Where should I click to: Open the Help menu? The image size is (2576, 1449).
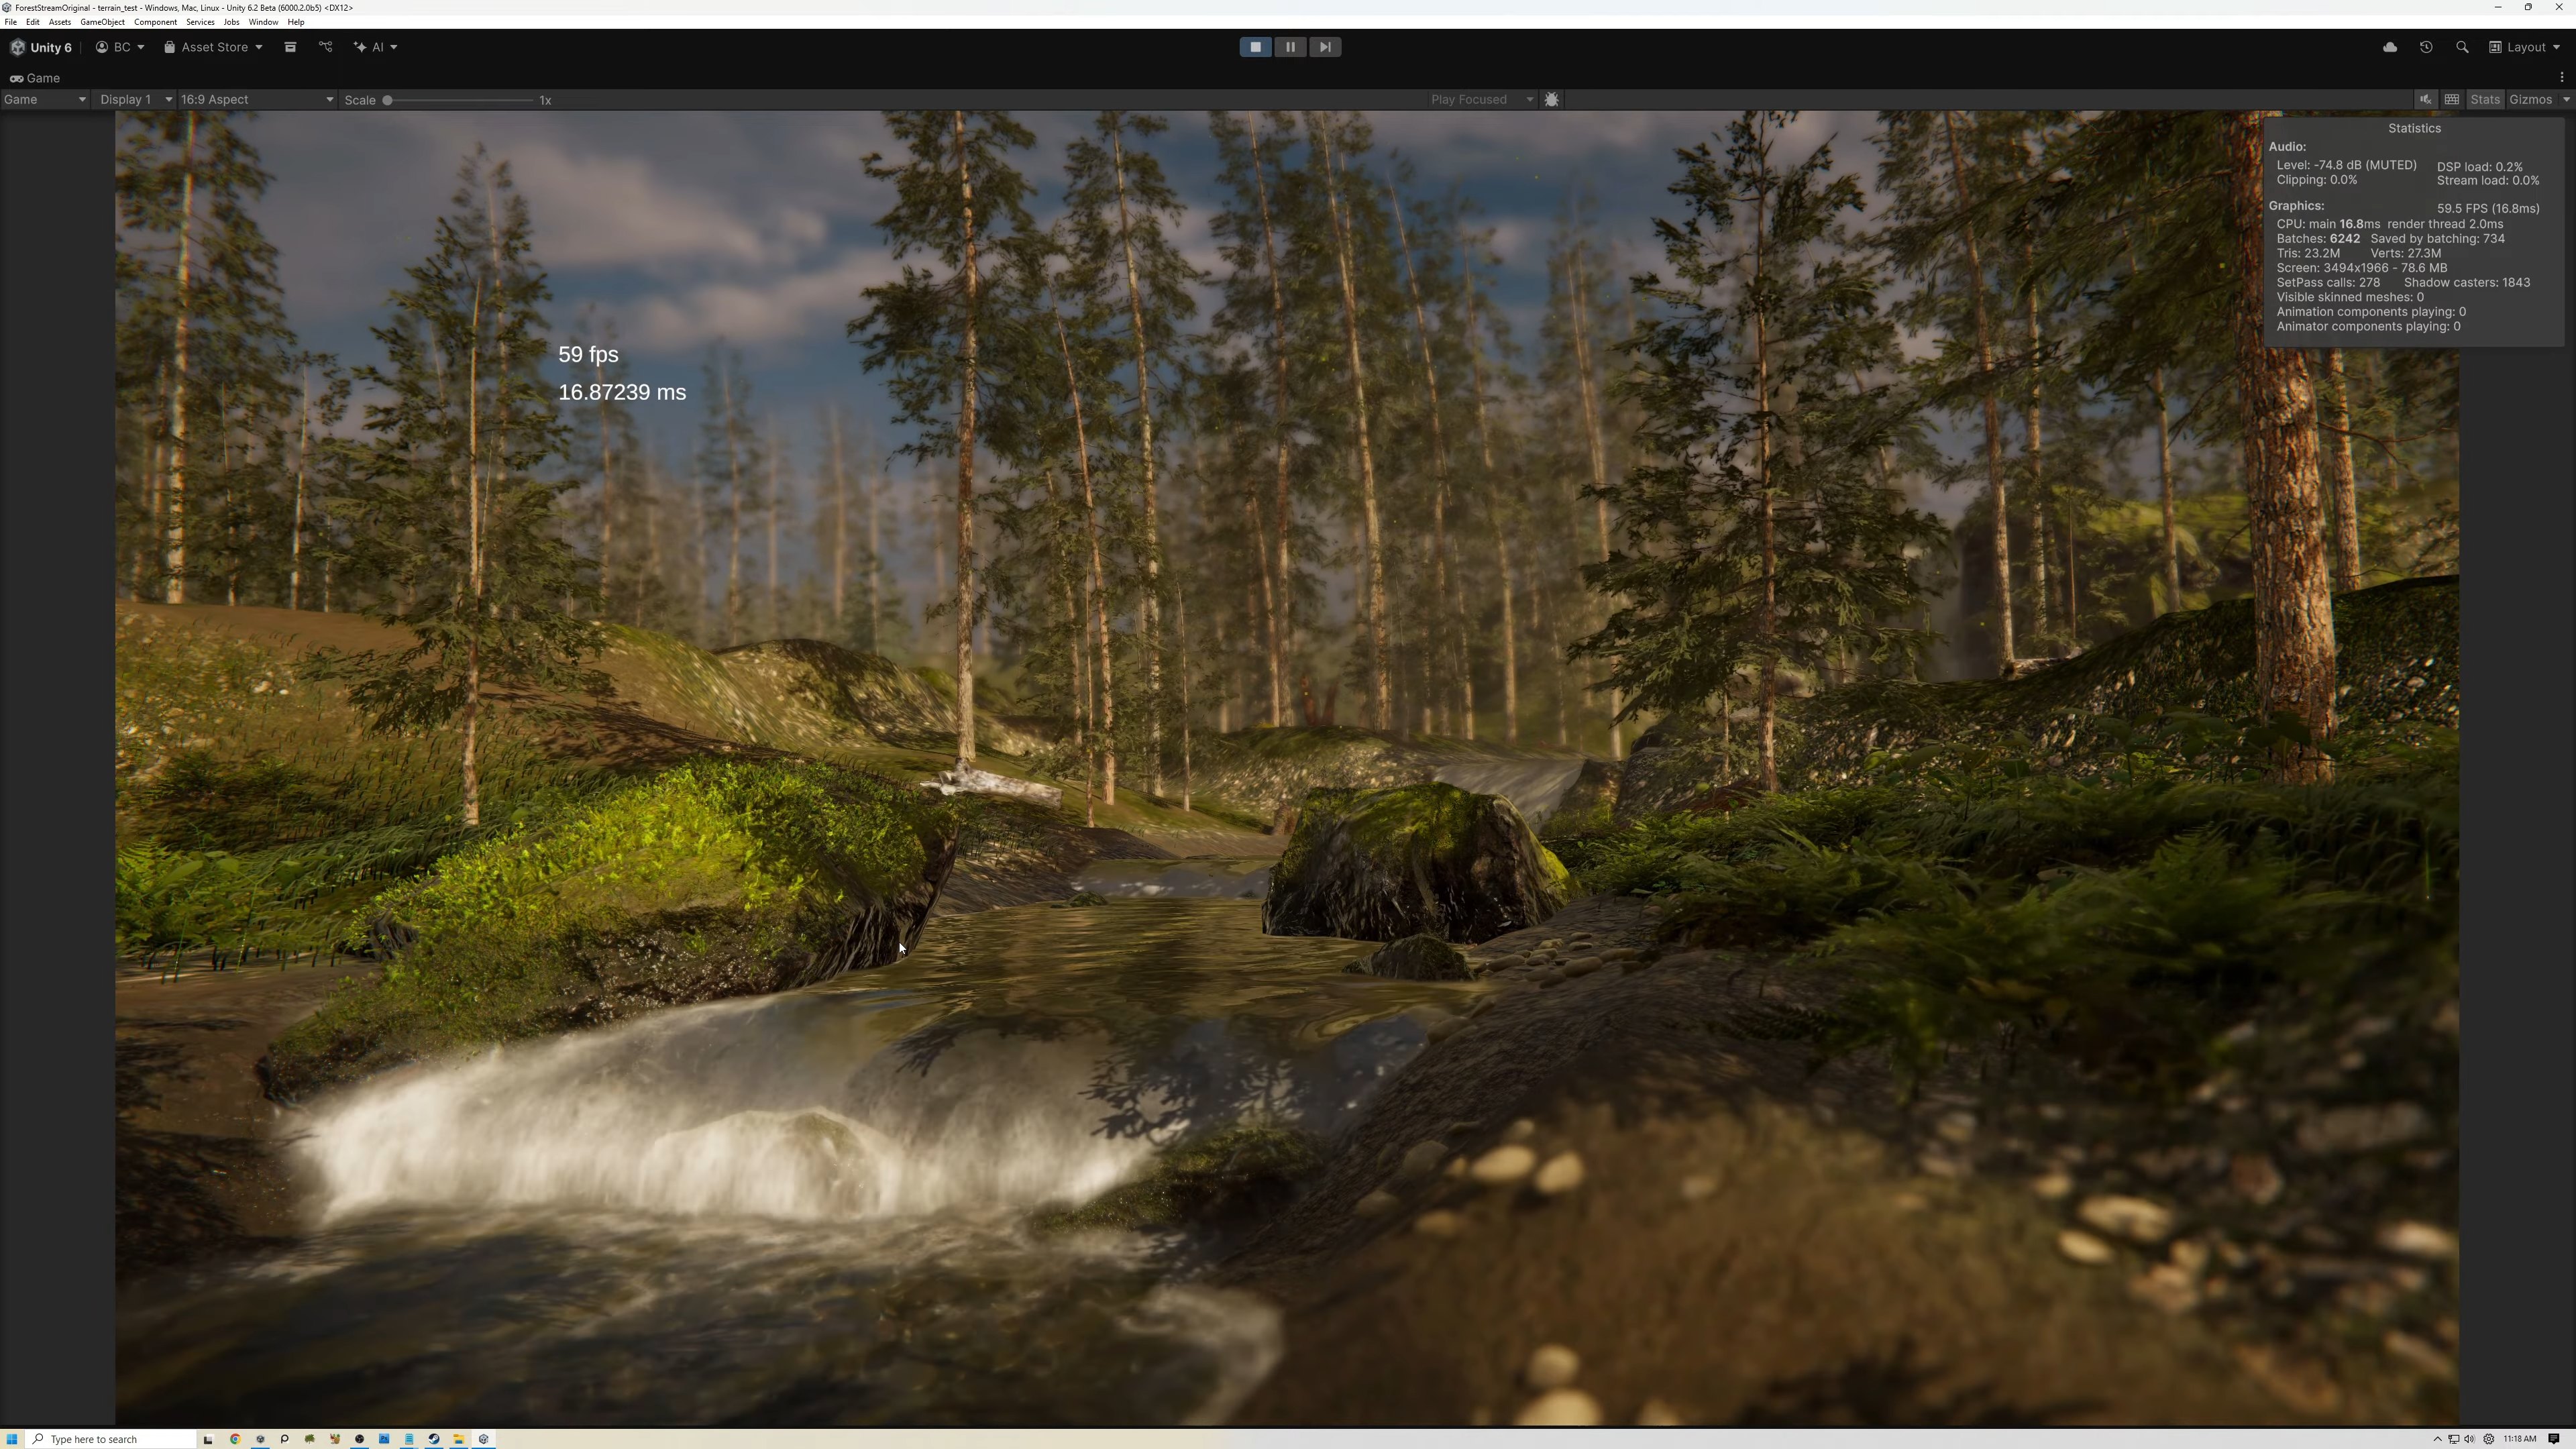pos(296,22)
